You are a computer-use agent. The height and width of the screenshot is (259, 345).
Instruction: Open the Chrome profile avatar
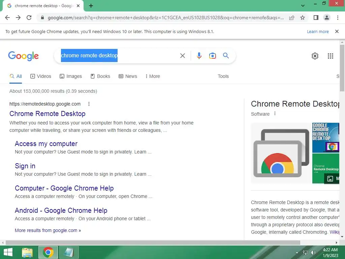(327, 18)
